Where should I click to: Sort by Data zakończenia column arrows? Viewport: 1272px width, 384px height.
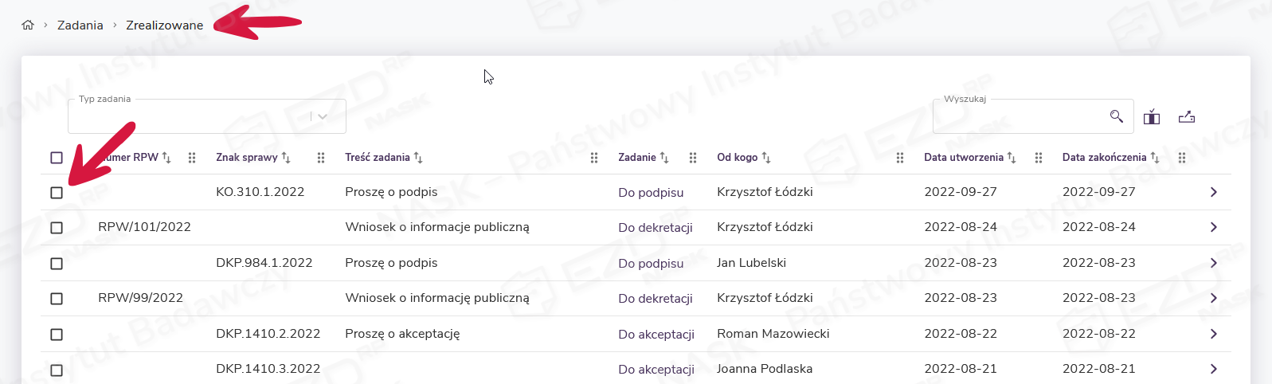pyautogui.click(x=1155, y=158)
